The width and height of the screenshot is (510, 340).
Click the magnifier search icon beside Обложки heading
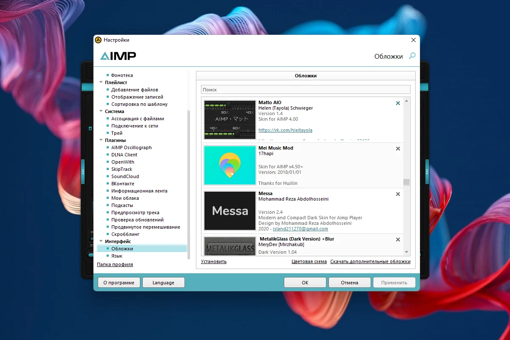[412, 56]
